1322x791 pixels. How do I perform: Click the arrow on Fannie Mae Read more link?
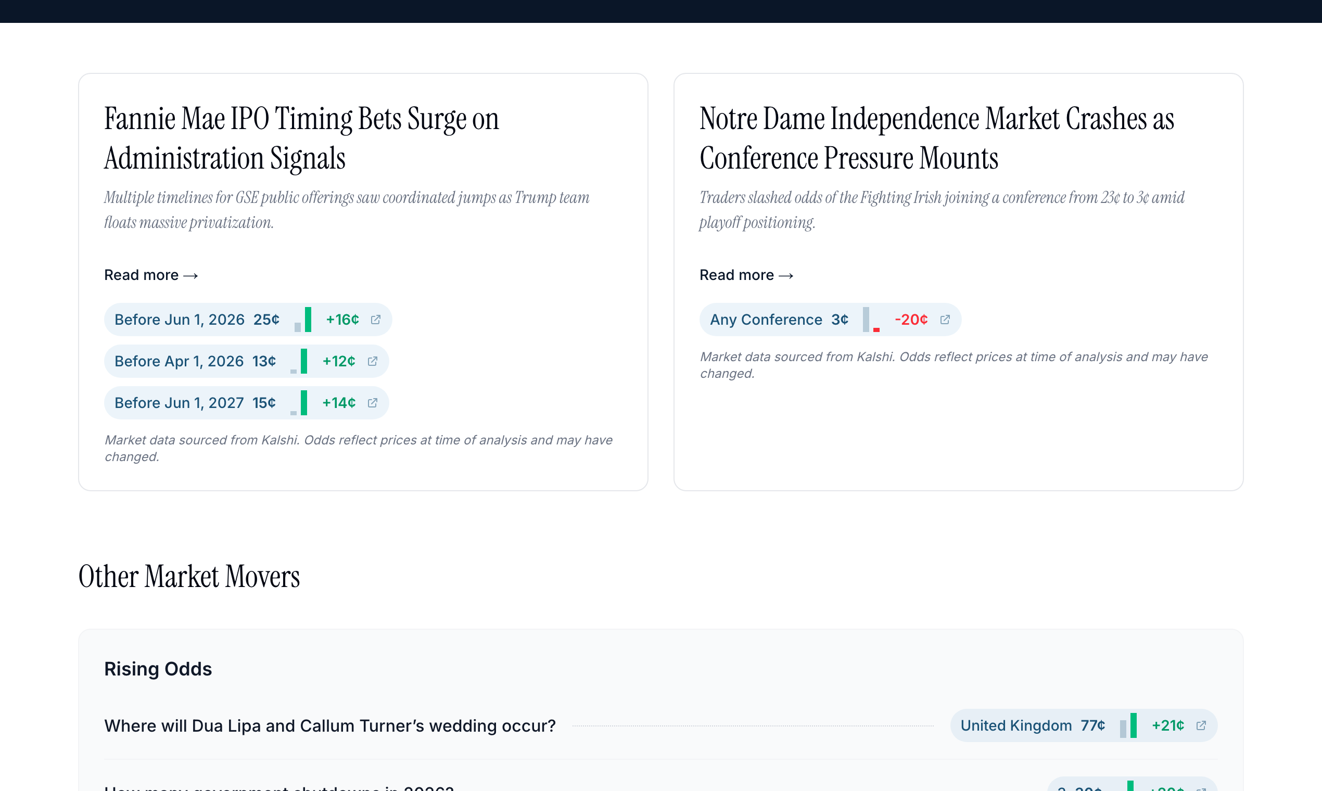pos(190,275)
